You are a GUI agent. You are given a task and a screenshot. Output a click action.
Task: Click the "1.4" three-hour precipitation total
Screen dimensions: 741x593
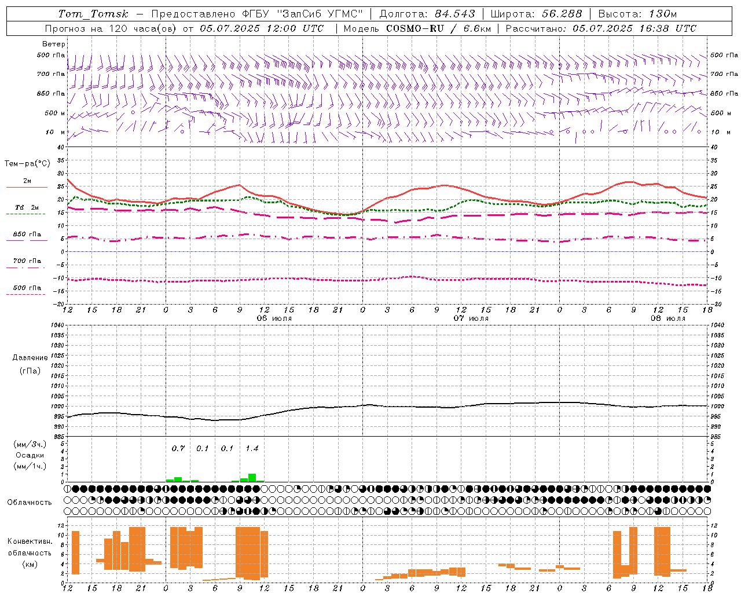(x=252, y=449)
